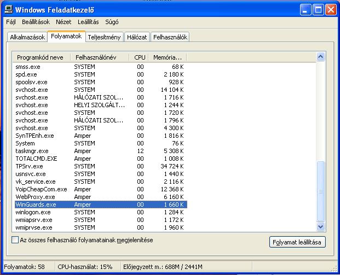Select wmiprvse.exe process
The height and width of the screenshot is (275, 340).
101,227
